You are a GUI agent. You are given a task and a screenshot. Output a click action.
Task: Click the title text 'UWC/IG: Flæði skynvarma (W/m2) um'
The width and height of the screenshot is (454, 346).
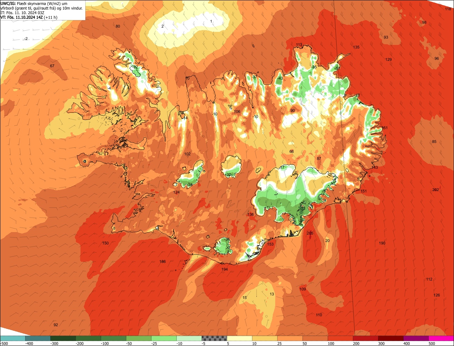(x=34, y=3)
